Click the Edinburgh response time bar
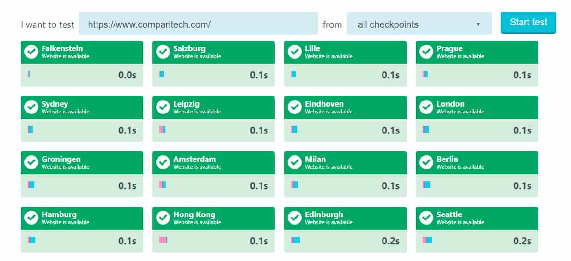 (295, 240)
